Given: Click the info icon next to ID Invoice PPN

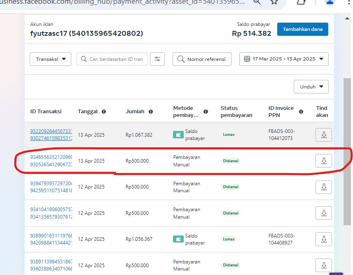Looking at the screenshot, I should 301,112.
